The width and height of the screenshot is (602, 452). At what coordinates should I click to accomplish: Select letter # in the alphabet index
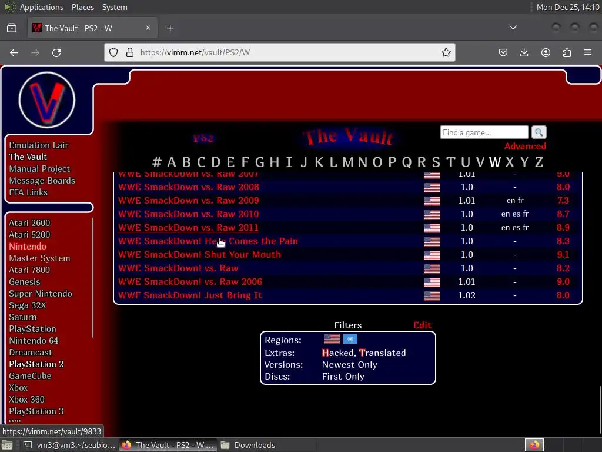tap(156, 162)
